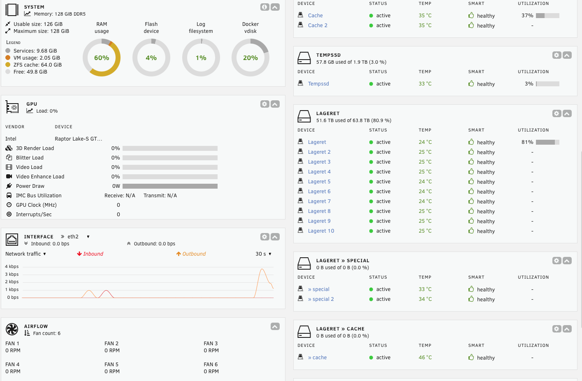This screenshot has height=381, width=582.
Task: Click the 3D Render Load icon
Action: pyautogui.click(x=9, y=148)
